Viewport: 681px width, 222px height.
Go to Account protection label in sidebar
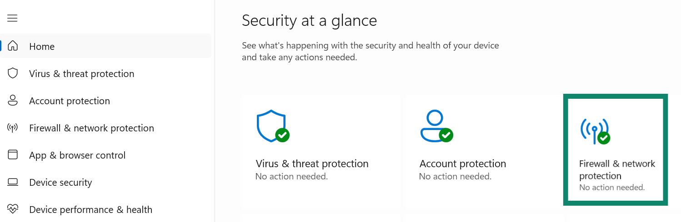[70, 101]
